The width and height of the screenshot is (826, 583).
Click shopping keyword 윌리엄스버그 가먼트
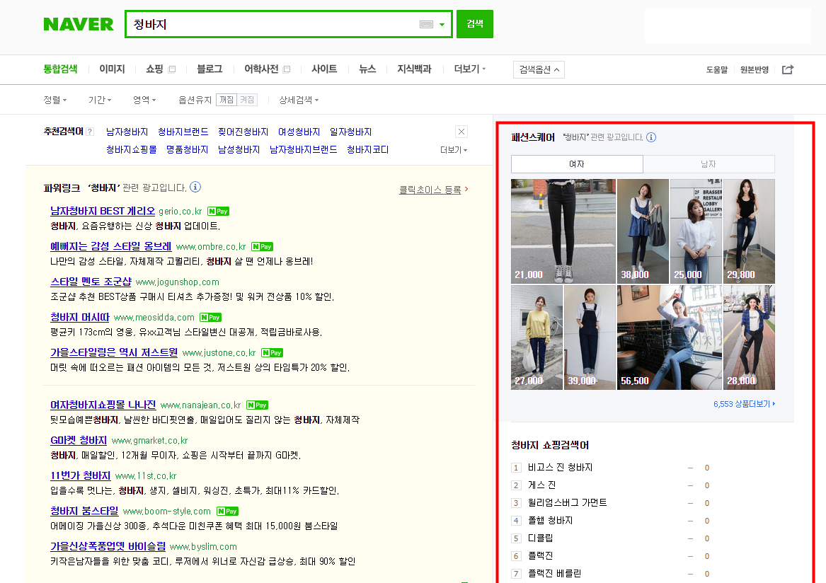(x=568, y=502)
